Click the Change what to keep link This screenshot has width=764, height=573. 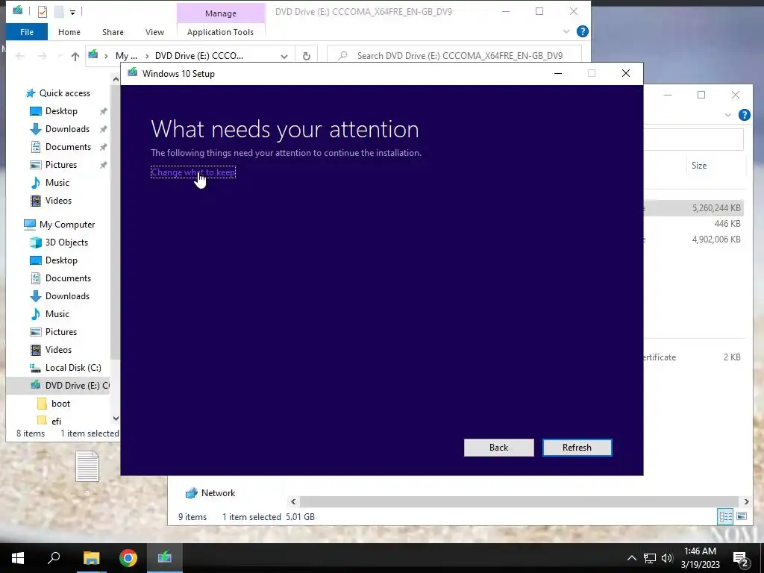[x=193, y=172]
